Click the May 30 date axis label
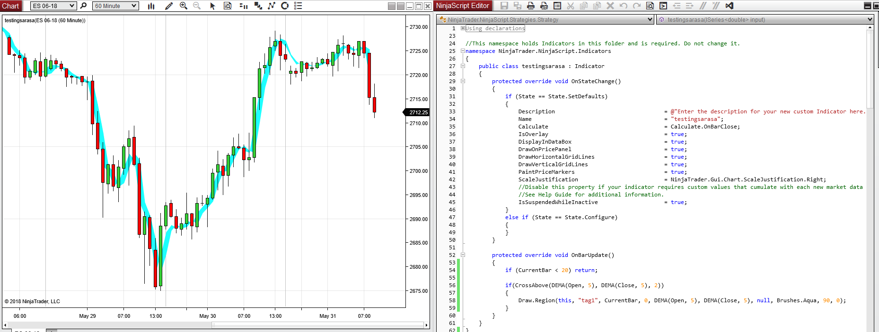879x332 pixels. tap(207, 316)
